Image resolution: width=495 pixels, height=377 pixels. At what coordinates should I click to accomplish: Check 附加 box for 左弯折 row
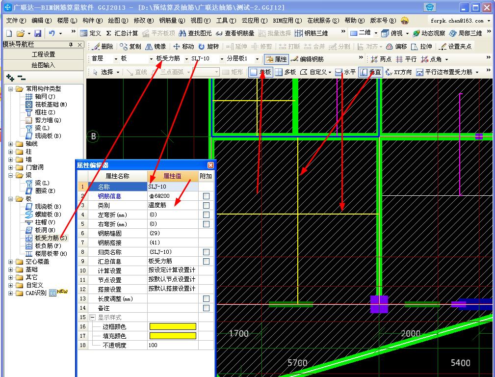206,215
